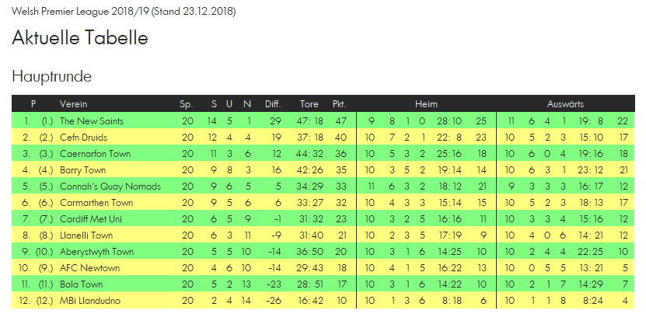Click Cardiff Met Uni team name

point(91,219)
